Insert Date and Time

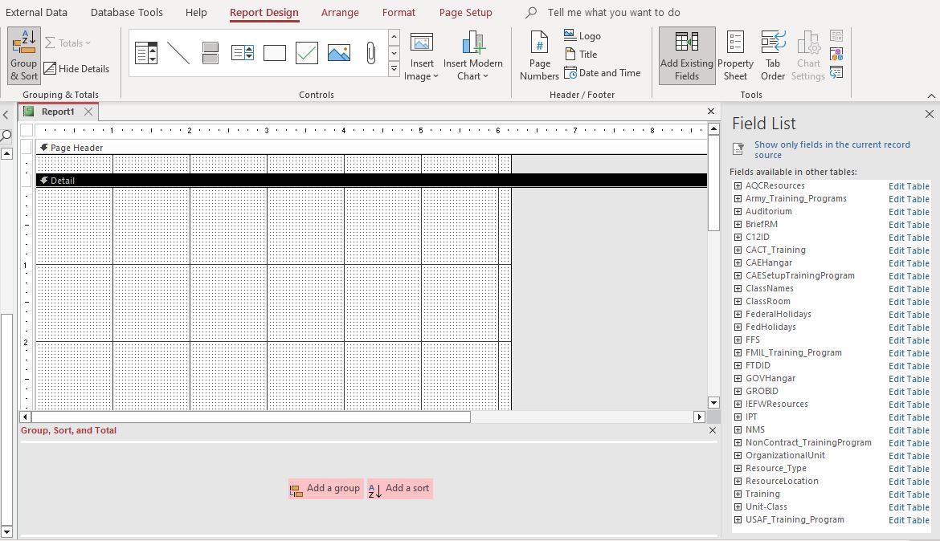click(x=603, y=72)
